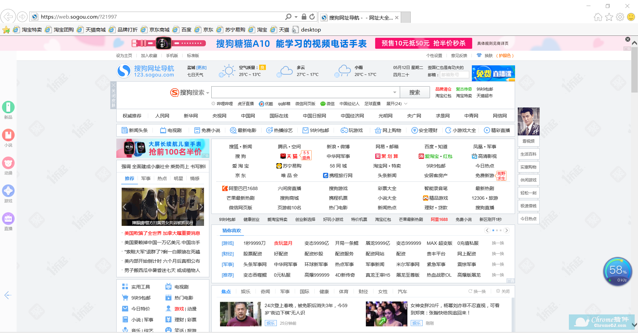Viewport: 638px width, 333px height.
Task: Close the feed section with 关闭
Action: [x=503, y=291]
